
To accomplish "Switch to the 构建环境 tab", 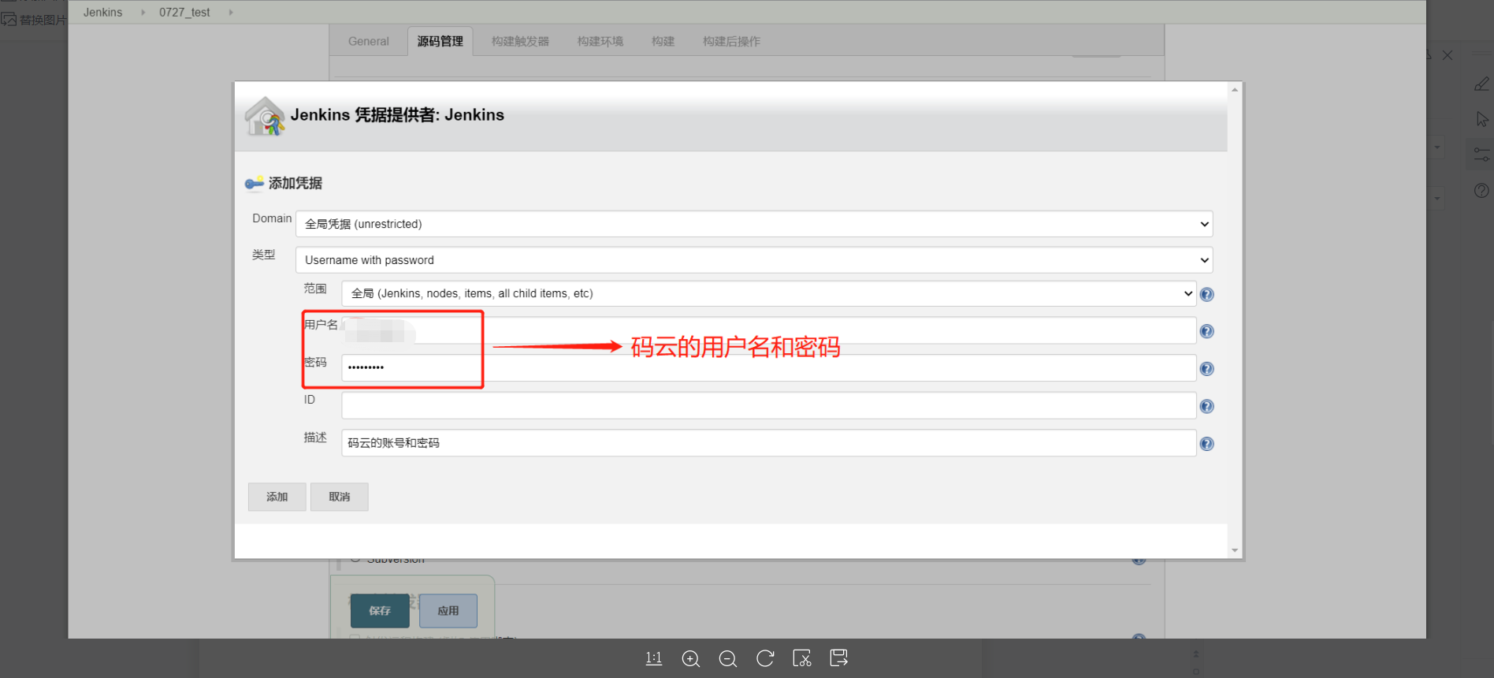I will (600, 41).
